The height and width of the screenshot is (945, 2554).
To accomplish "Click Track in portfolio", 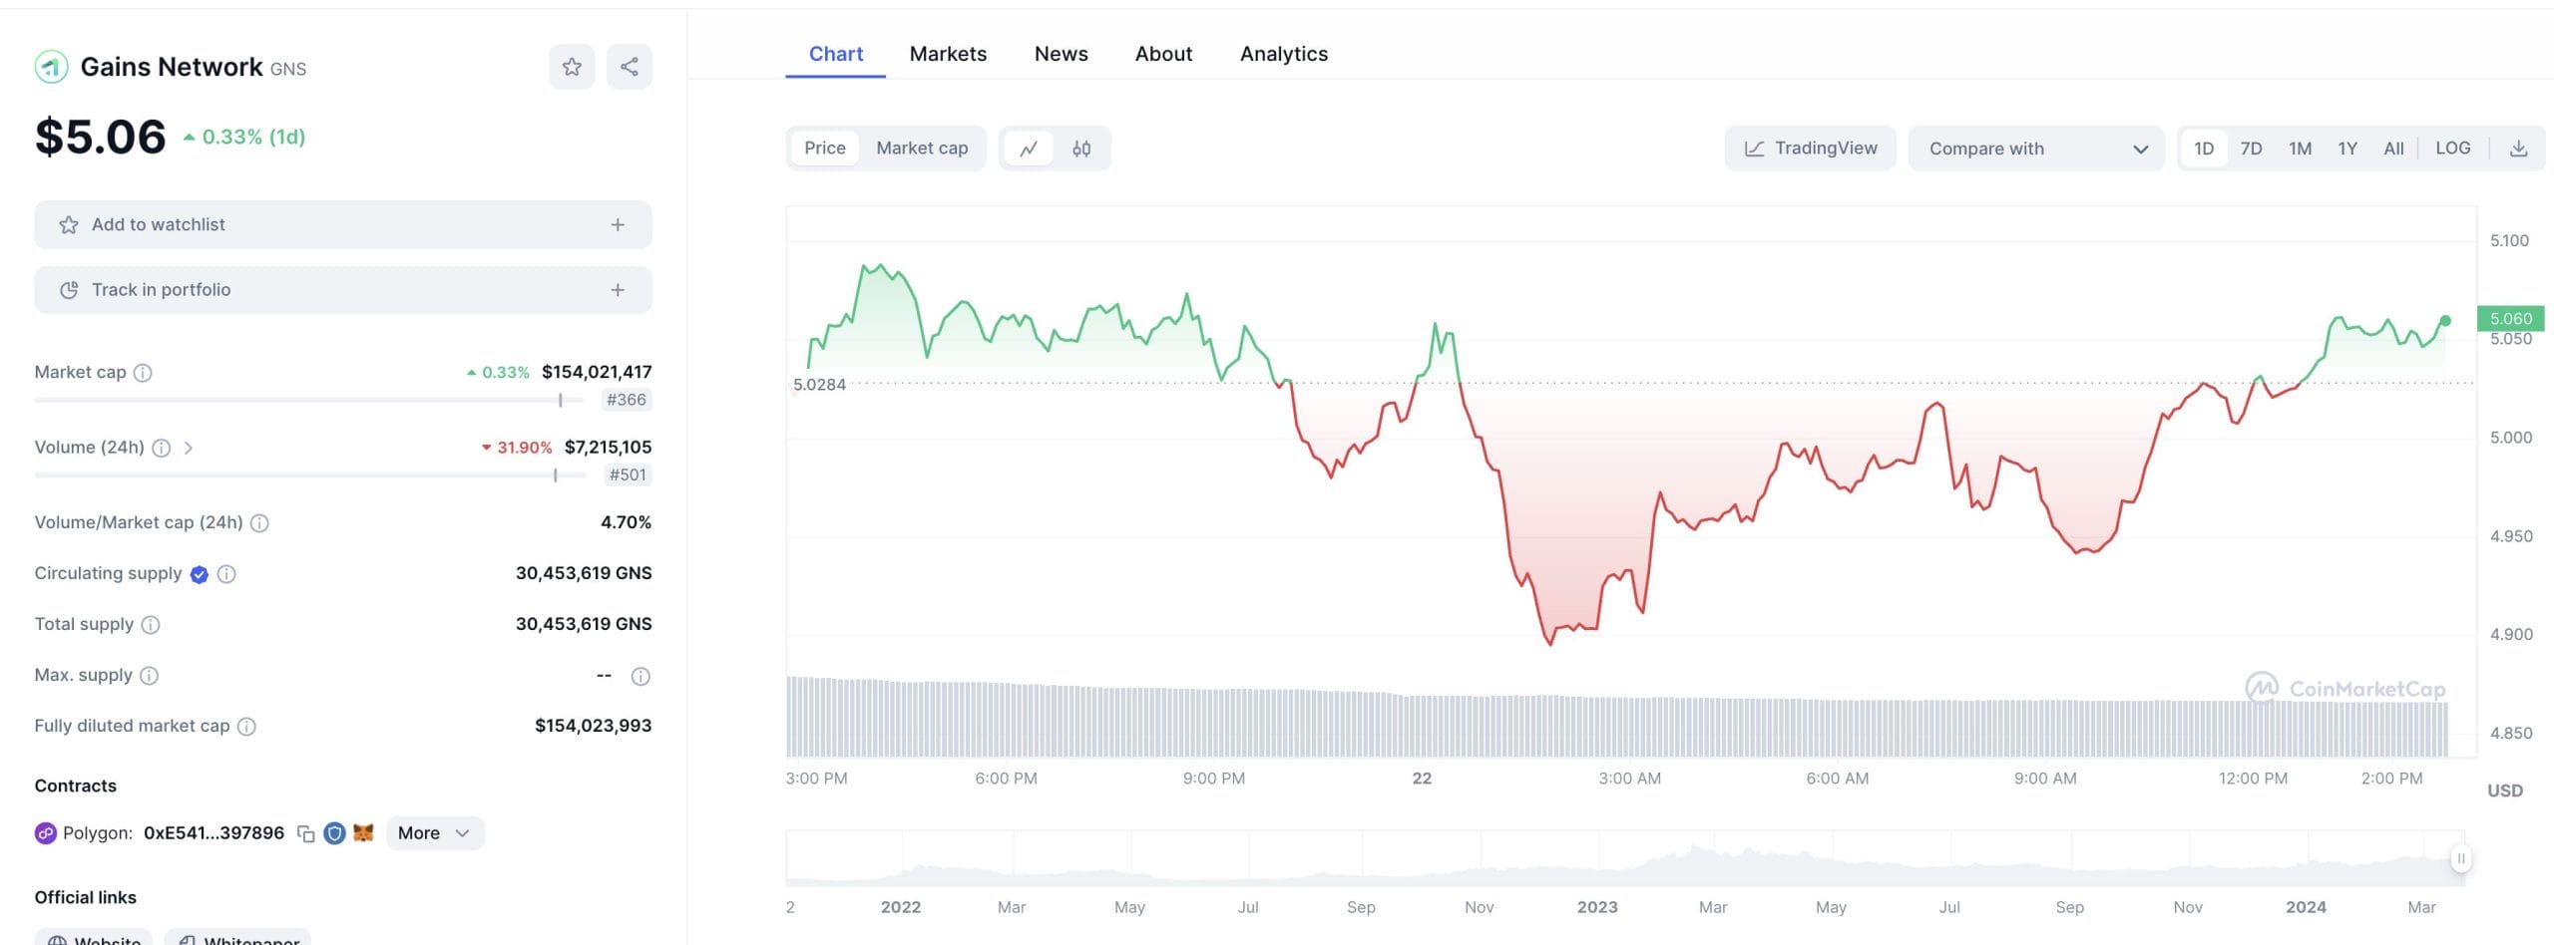I will tap(342, 289).
